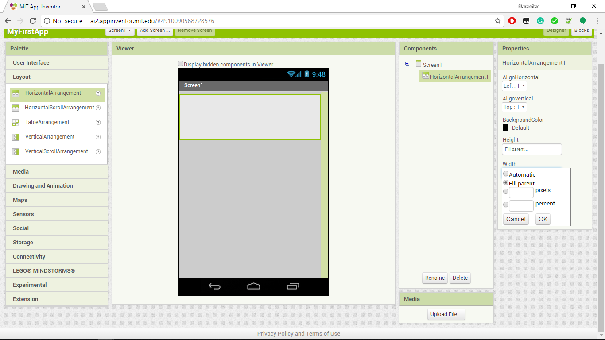Open the Grammarly extension icon

pos(540,21)
